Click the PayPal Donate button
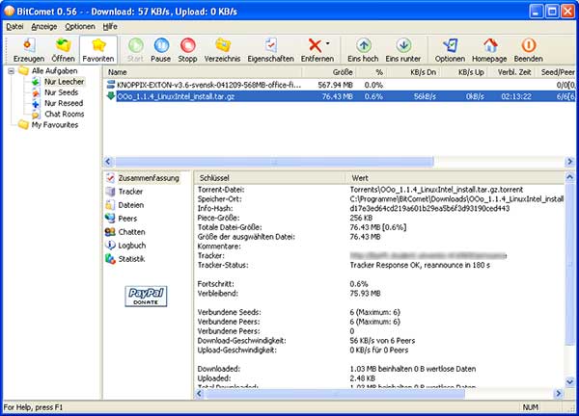The image size is (579, 416). coord(146,297)
